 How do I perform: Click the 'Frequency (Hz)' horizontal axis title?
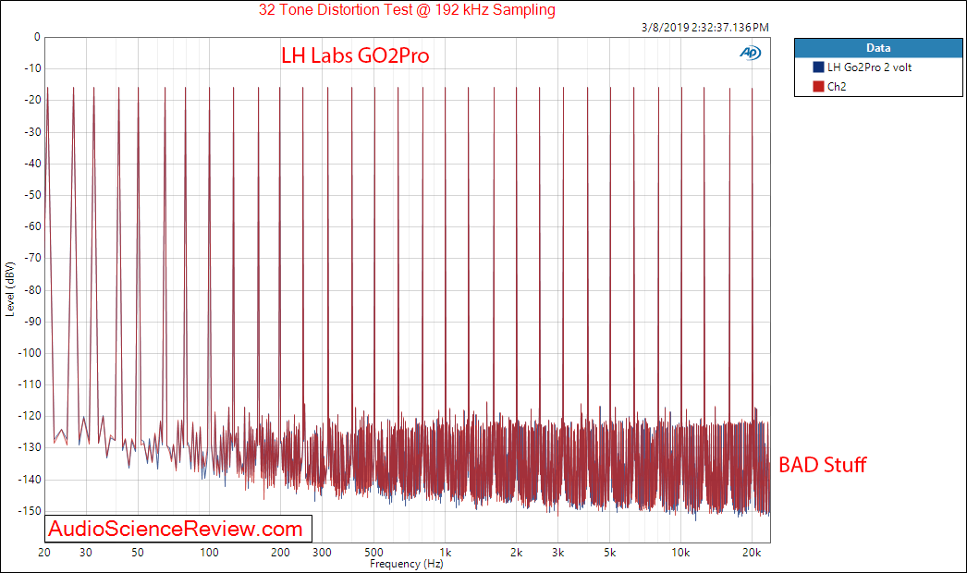click(x=407, y=564)
